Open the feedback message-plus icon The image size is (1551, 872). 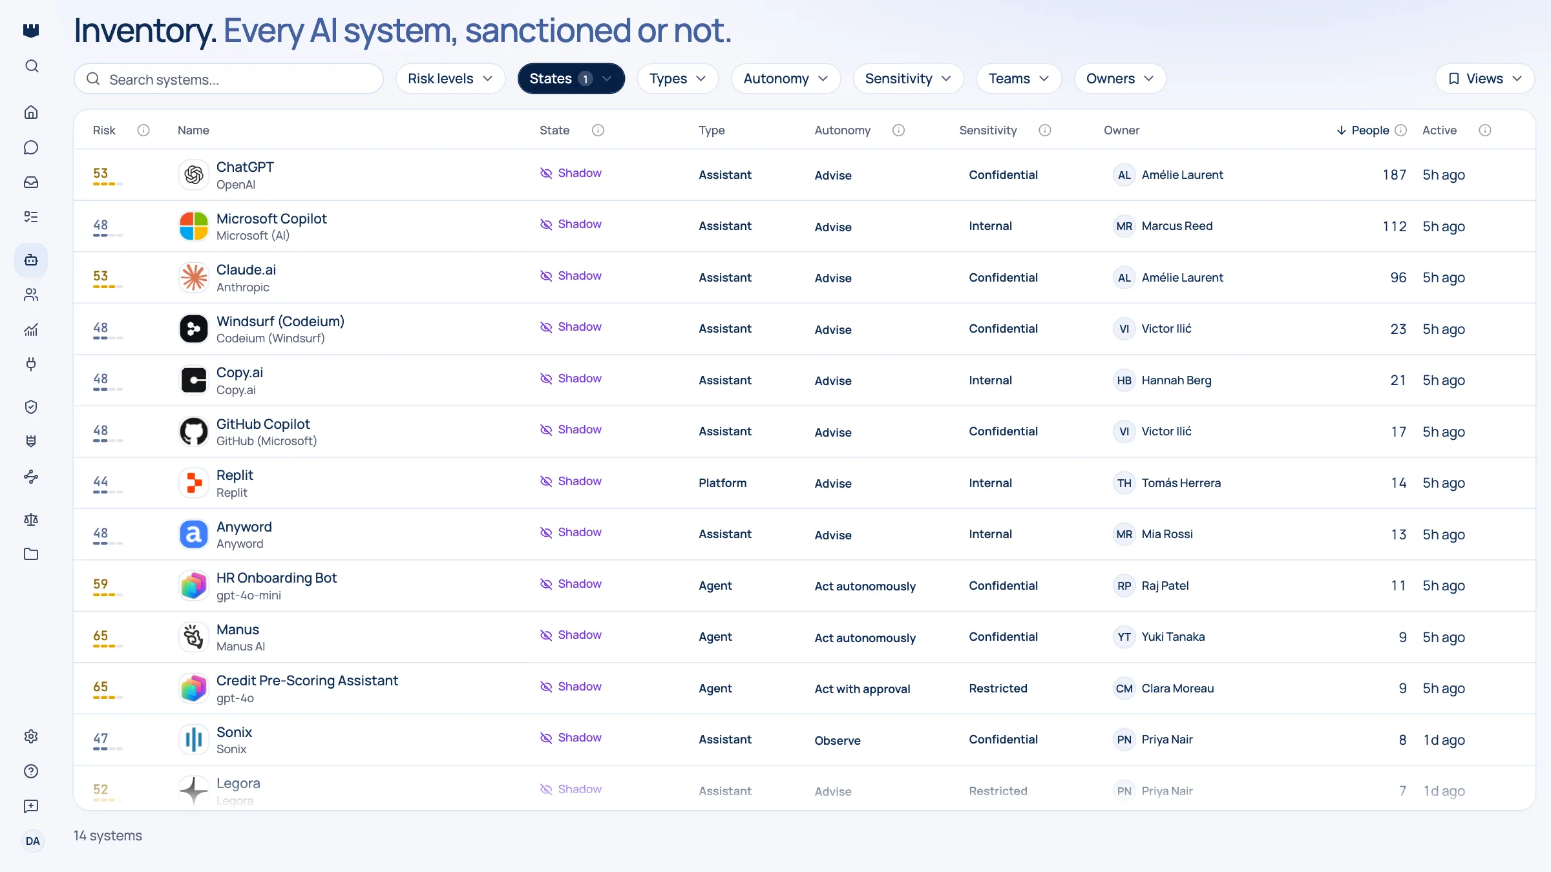[x=31, y=806]
